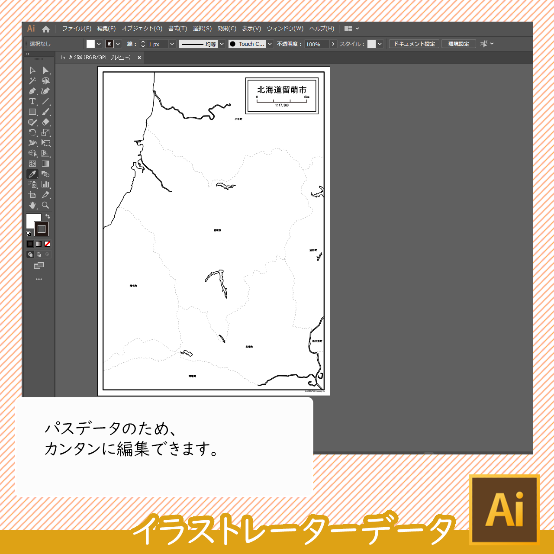Open Edit Toolbar three-dots button
This screenshot has height=554, width=554.
tap(39, 279)
